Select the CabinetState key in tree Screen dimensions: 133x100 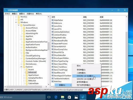click(34, 83)
